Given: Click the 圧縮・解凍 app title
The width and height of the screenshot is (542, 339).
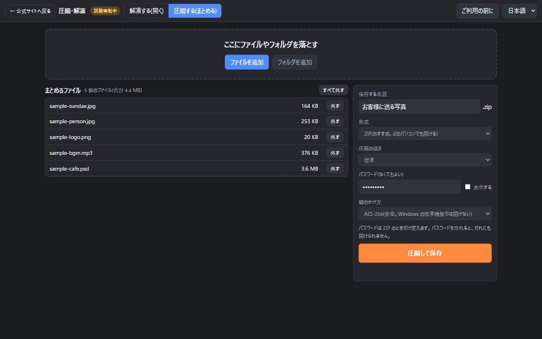Looking at the screenshot, I should [72, 11].
